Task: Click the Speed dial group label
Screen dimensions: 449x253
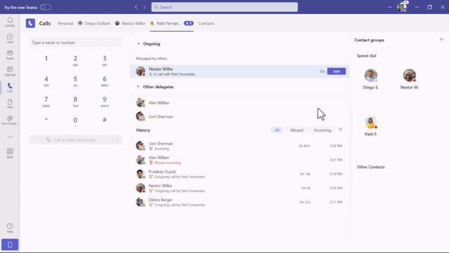Action: point(366,55)
